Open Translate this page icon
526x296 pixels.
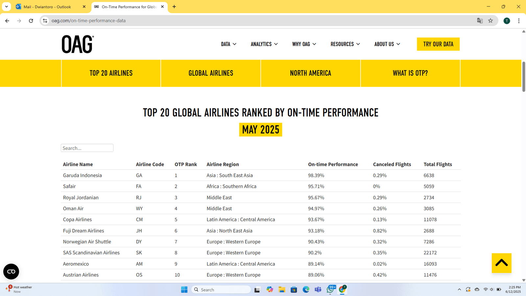tap(480, 21)
